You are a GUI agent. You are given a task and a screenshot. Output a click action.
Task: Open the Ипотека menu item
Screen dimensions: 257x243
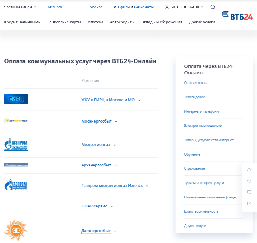pos(95,22)
